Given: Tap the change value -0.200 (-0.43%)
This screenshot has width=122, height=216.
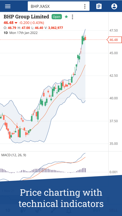Looking at the screenshot, I should tap(31, 23).
